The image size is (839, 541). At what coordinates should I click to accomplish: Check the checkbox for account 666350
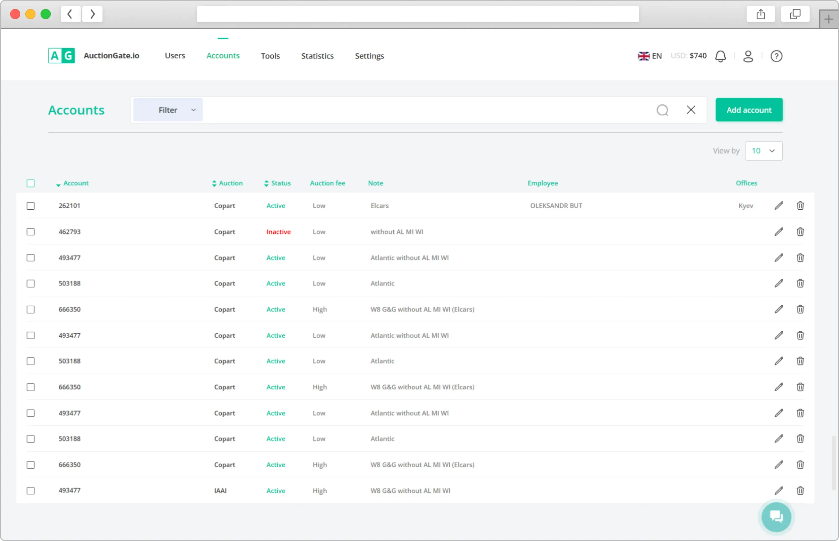tap(31, 309)
